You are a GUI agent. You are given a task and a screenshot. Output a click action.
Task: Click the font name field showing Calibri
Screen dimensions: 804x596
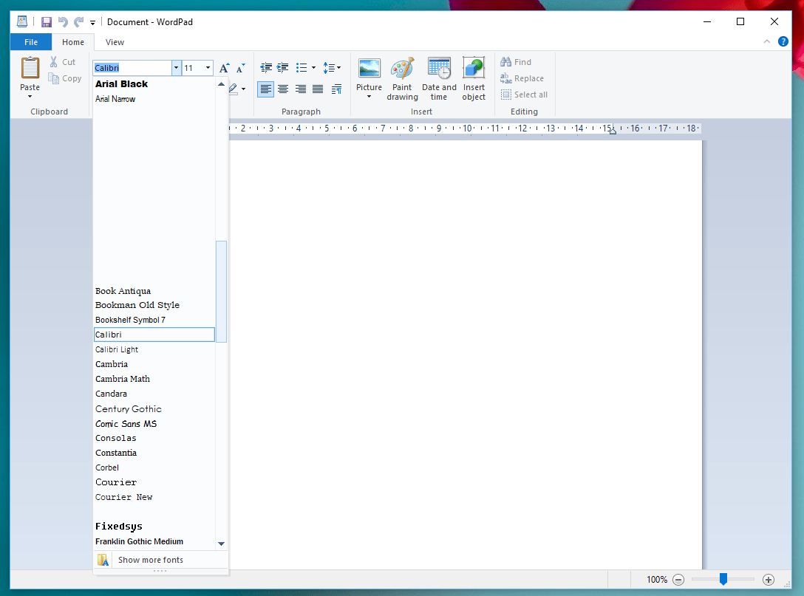point(132,68)
